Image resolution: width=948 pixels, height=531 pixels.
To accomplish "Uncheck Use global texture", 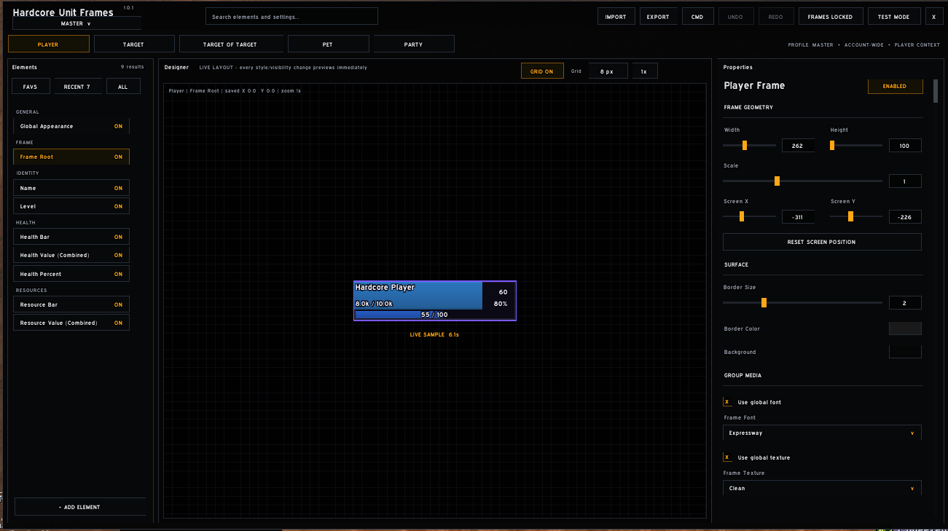I will [x=727, y=457].
